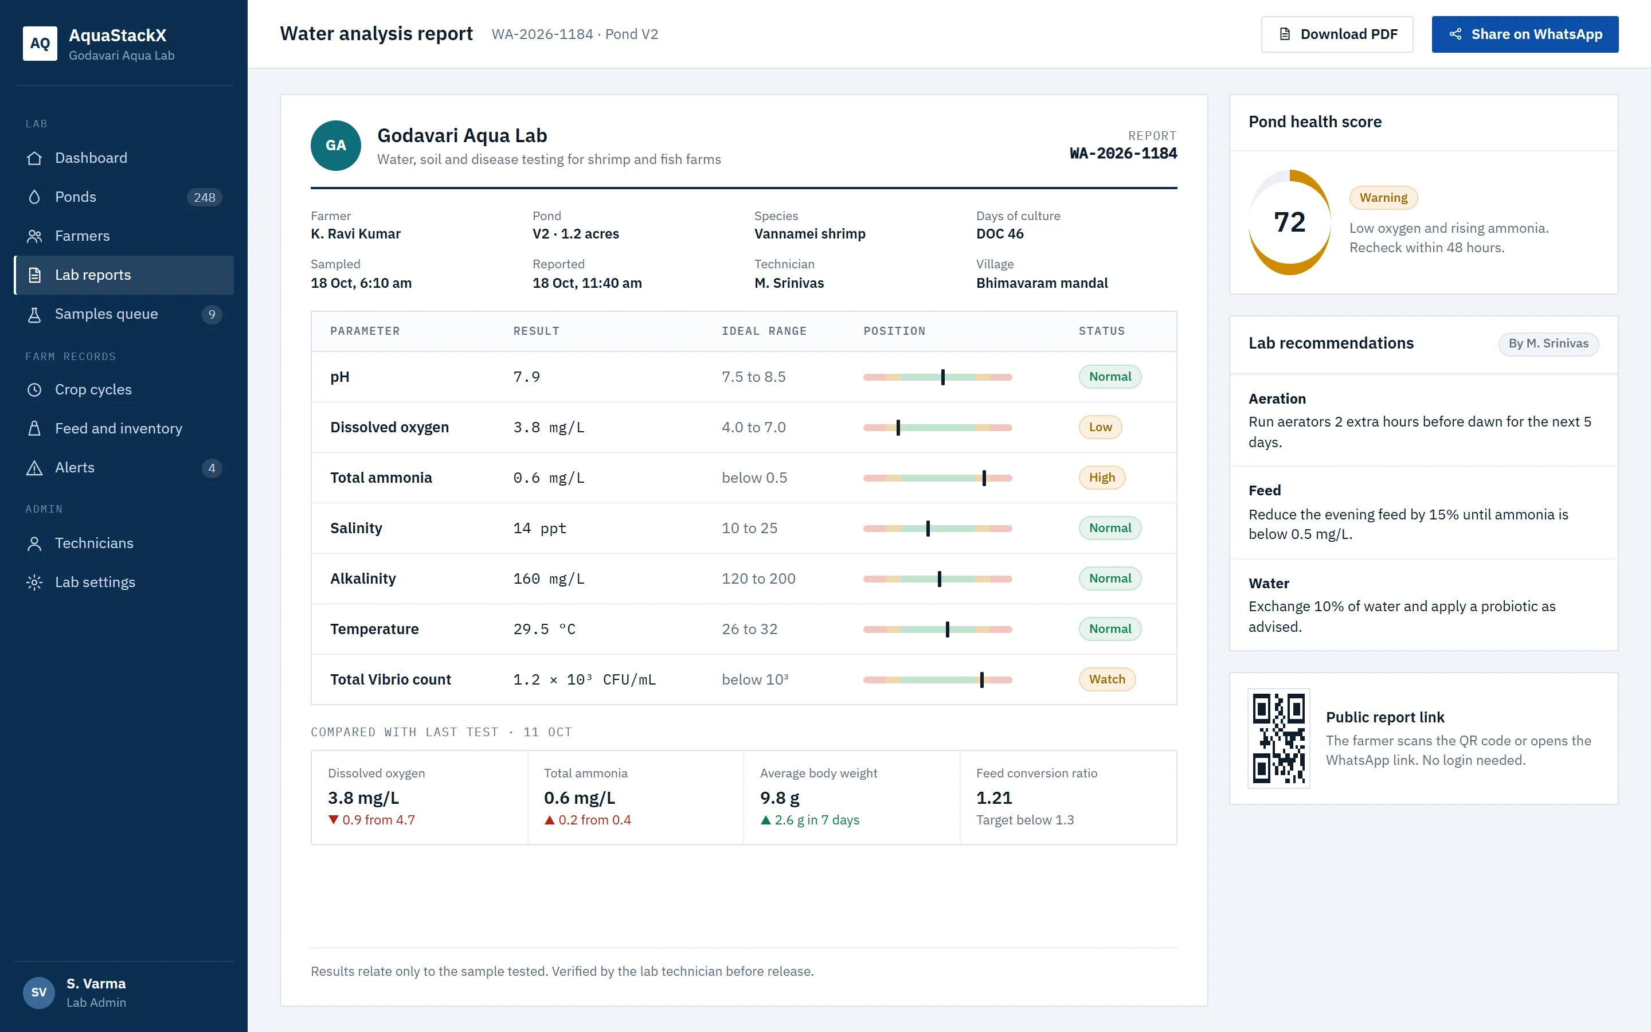
Task: Click the public report QR code
Action: click(x=1278, y=738)
